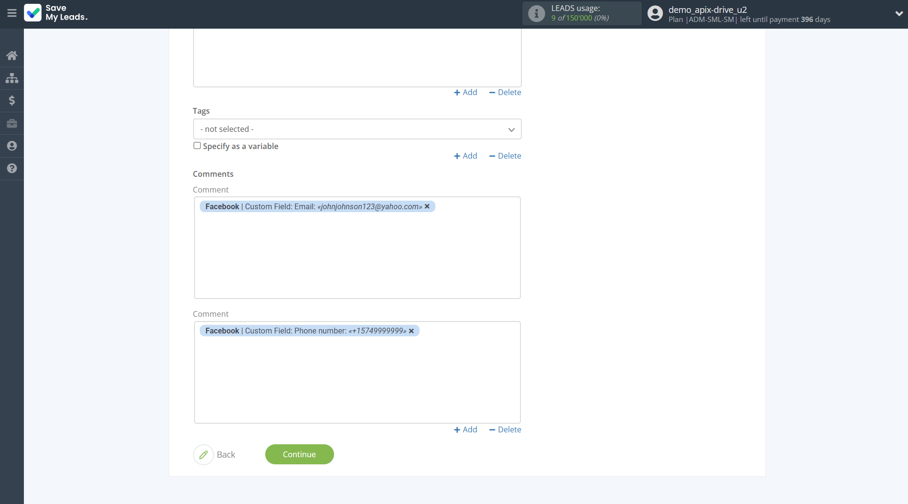Viewport: 908px width, 504px height.
Task: Open profile user icon in sidebar
Action: click(x=12, y=146)
